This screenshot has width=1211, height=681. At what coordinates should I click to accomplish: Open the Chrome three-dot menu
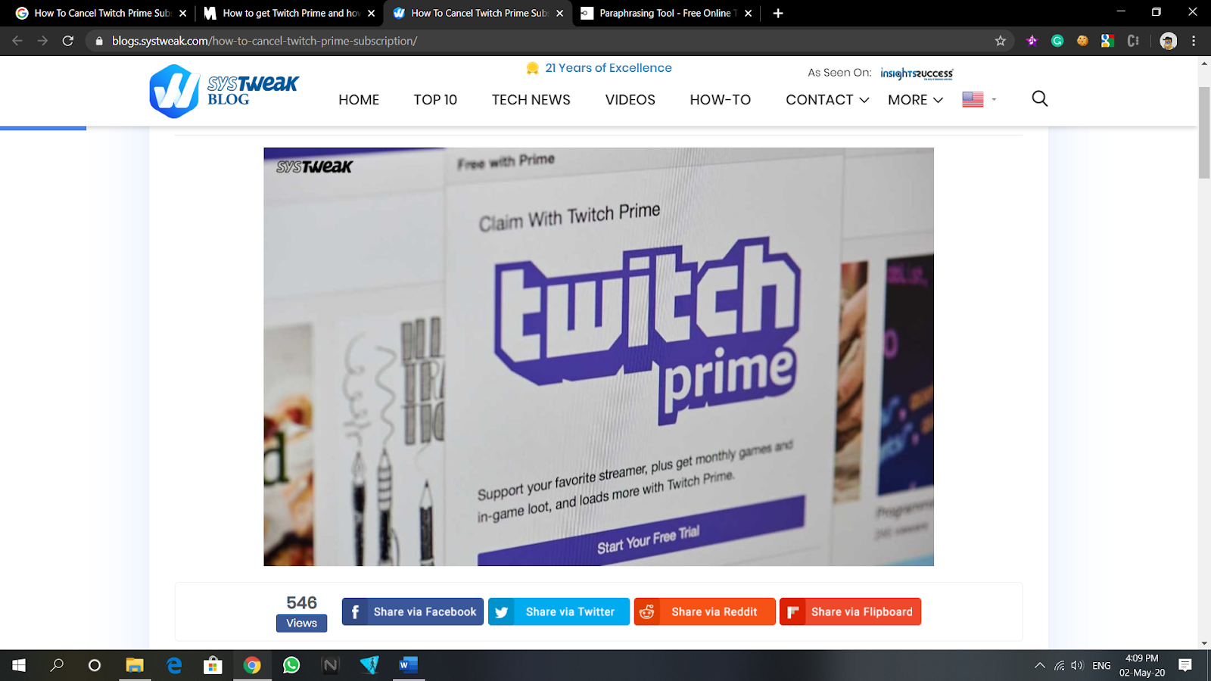pyautogui.click(x=1194, y=41)
